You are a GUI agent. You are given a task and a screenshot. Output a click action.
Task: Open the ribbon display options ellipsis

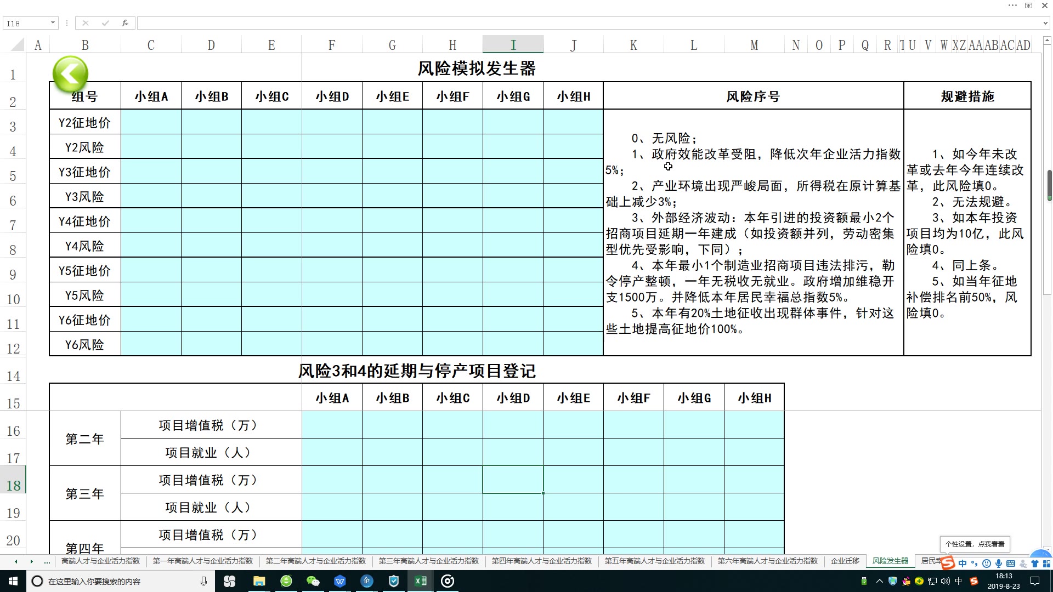pos(1012,5)
